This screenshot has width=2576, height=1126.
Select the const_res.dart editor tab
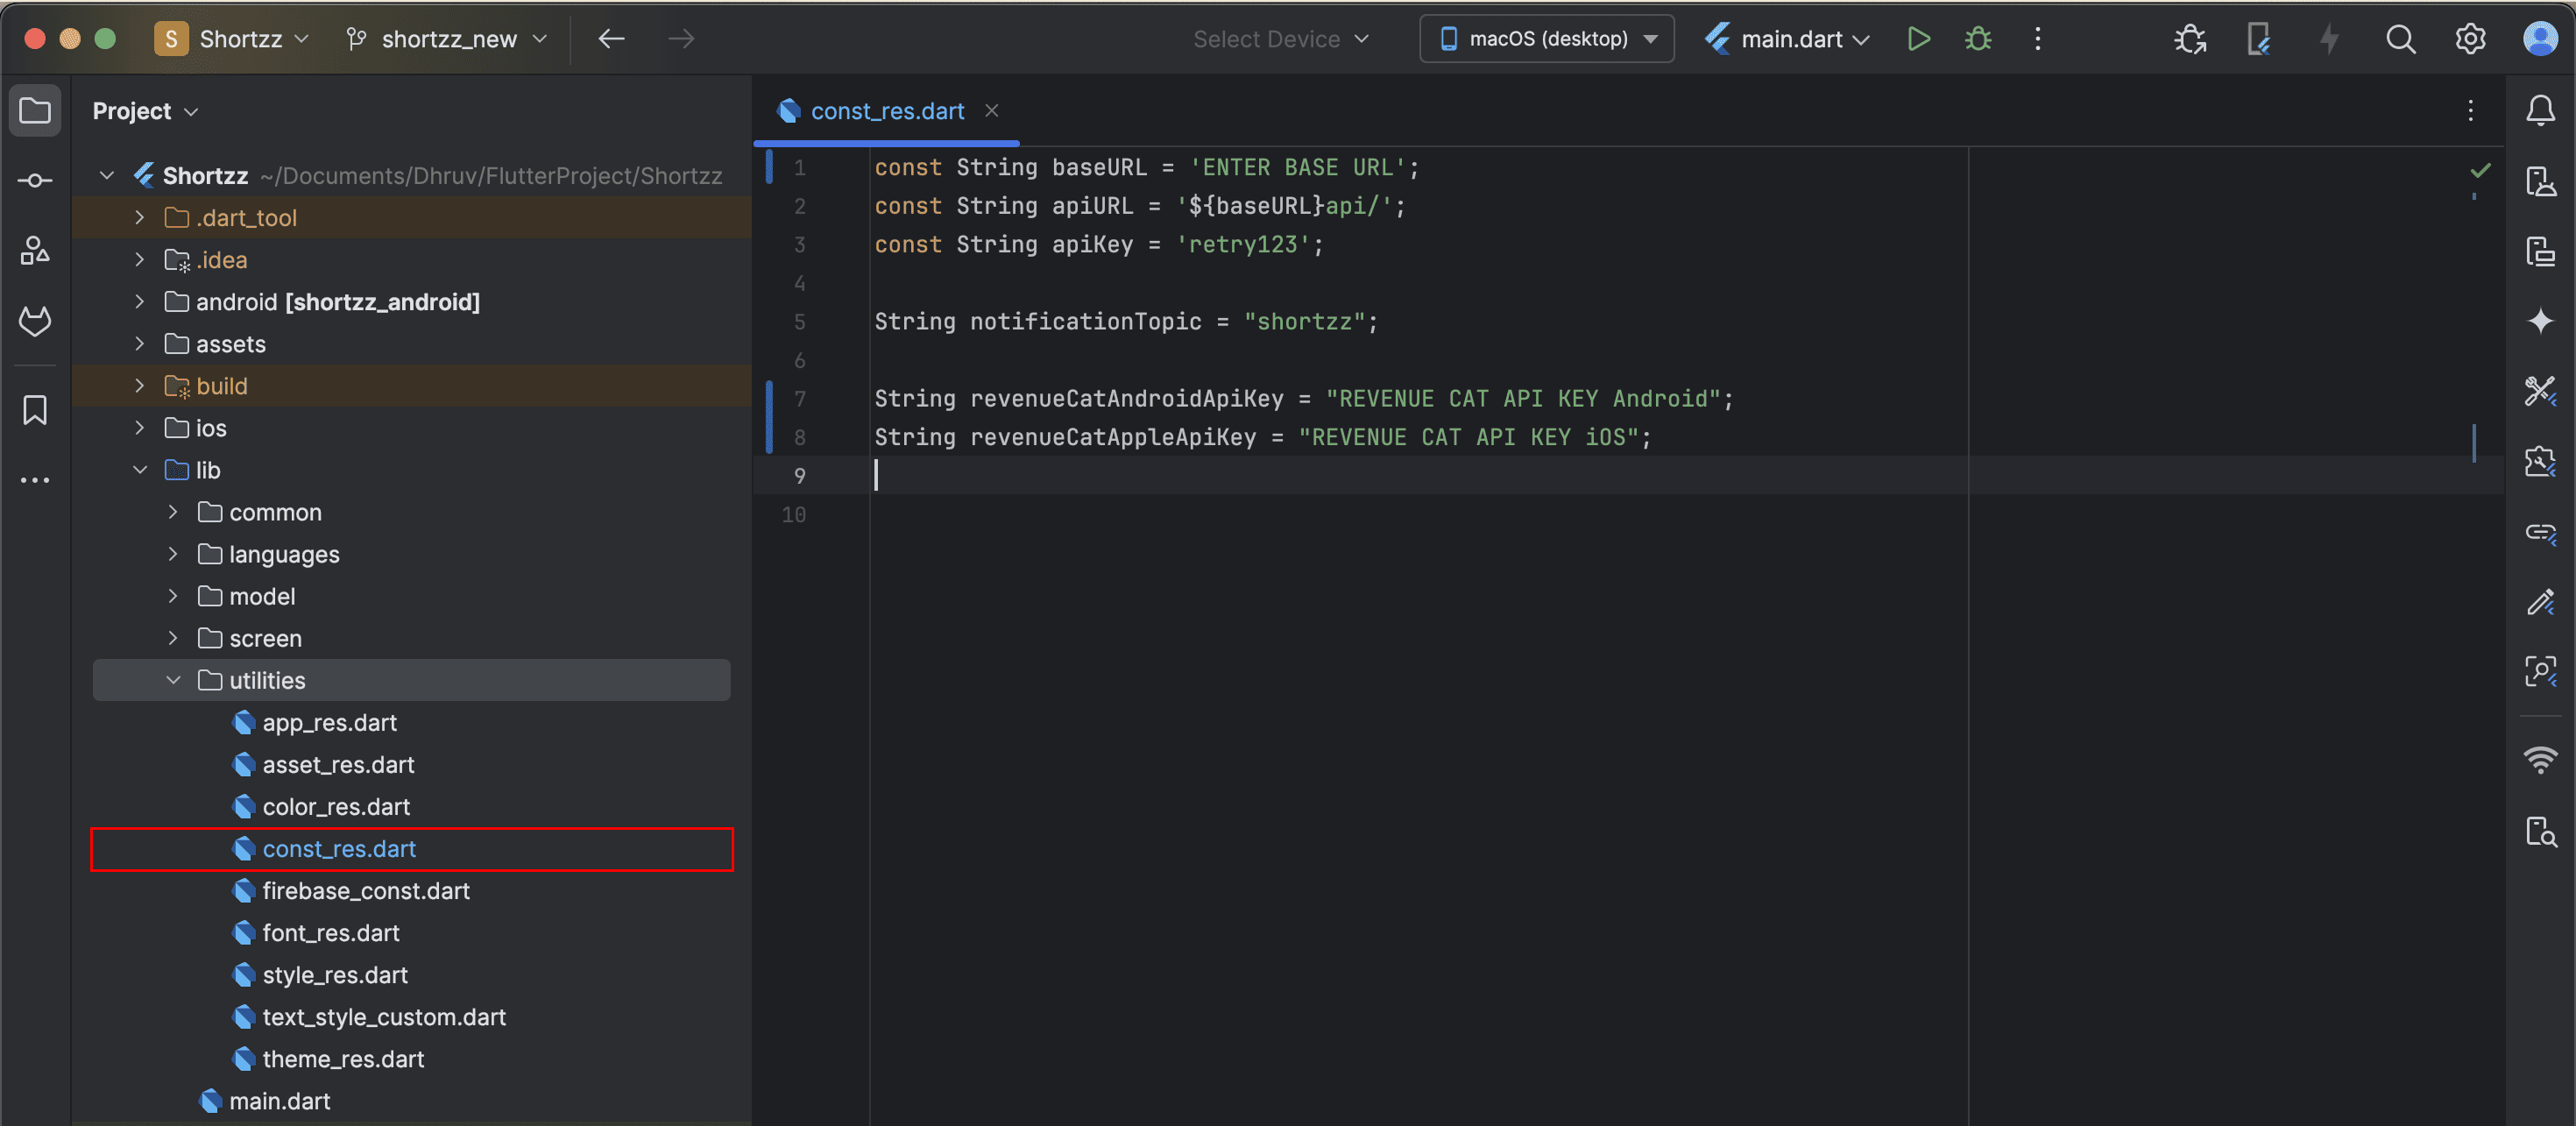coord(886,111)
